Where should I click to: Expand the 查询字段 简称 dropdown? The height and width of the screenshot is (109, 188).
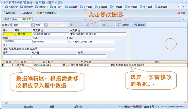33,25
